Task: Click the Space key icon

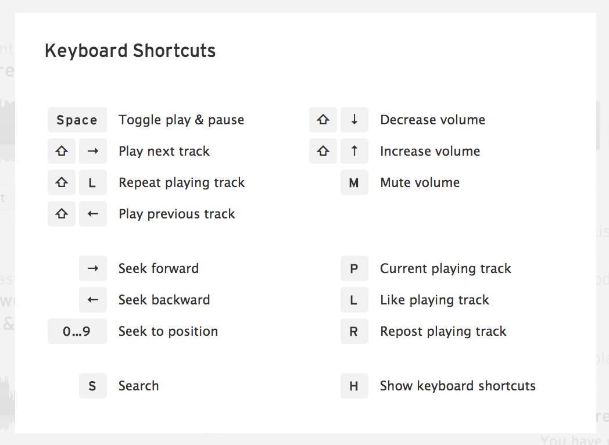Action: click(77, 120)
